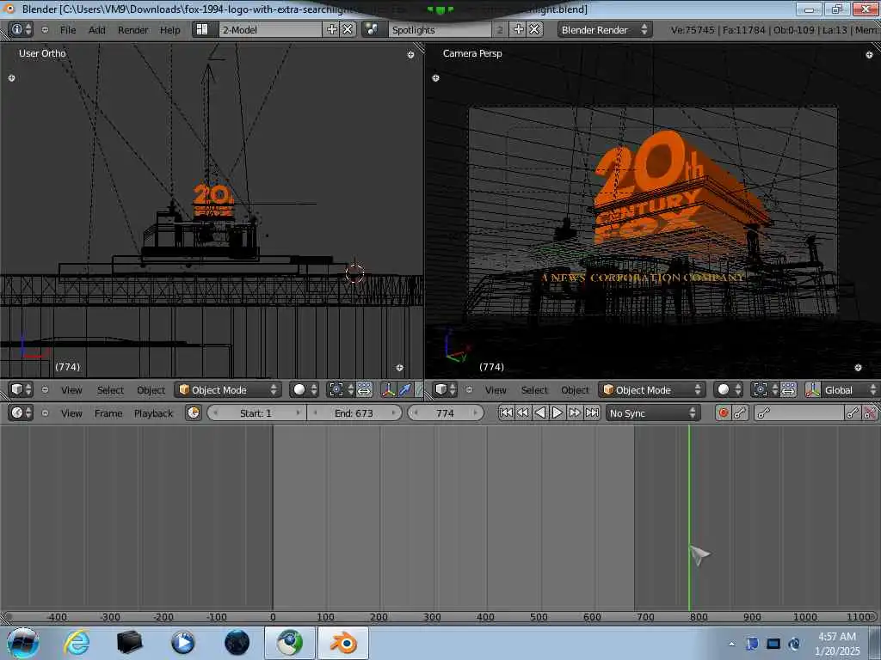Browse scenes icon beside Spotlights
The width and height of the screenshot is (881, 660).
(x=372, y=30)
